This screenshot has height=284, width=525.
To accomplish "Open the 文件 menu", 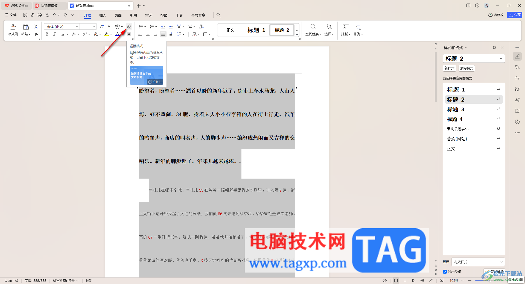I will pos(11,15).
